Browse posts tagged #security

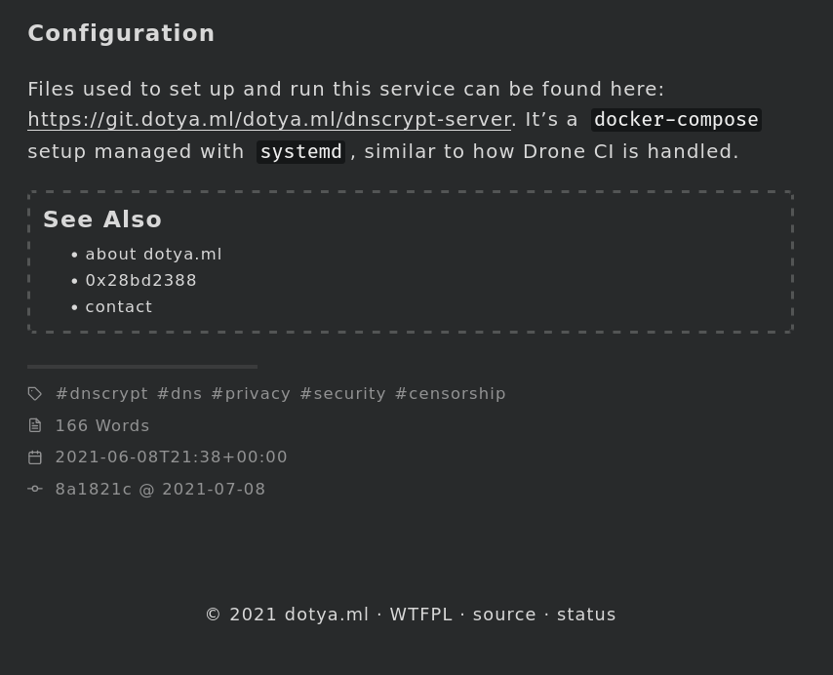tap(342, 394)
